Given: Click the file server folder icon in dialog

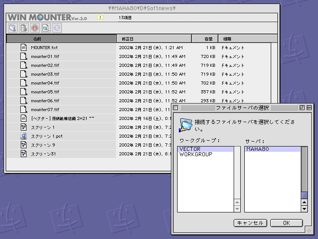Looking at the screenshot, I should (x=185, y=125).
